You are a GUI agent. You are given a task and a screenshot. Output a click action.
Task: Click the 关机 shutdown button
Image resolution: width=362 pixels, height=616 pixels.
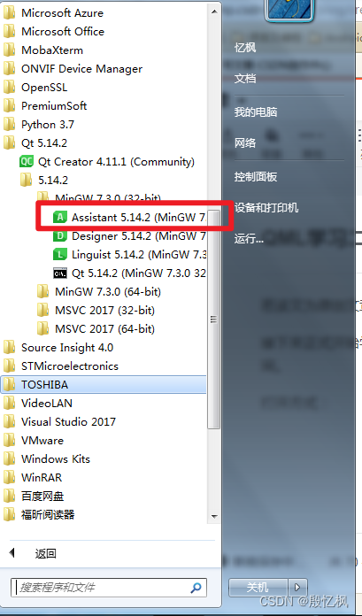click(258, 588)
